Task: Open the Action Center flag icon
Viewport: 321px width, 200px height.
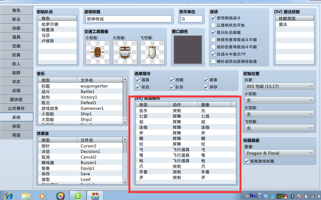Action: click(299, 196)
